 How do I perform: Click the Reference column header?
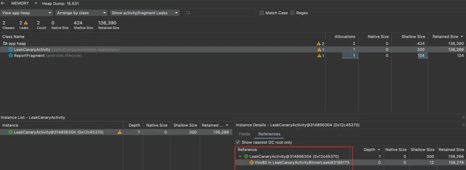(x=247, y=150)
